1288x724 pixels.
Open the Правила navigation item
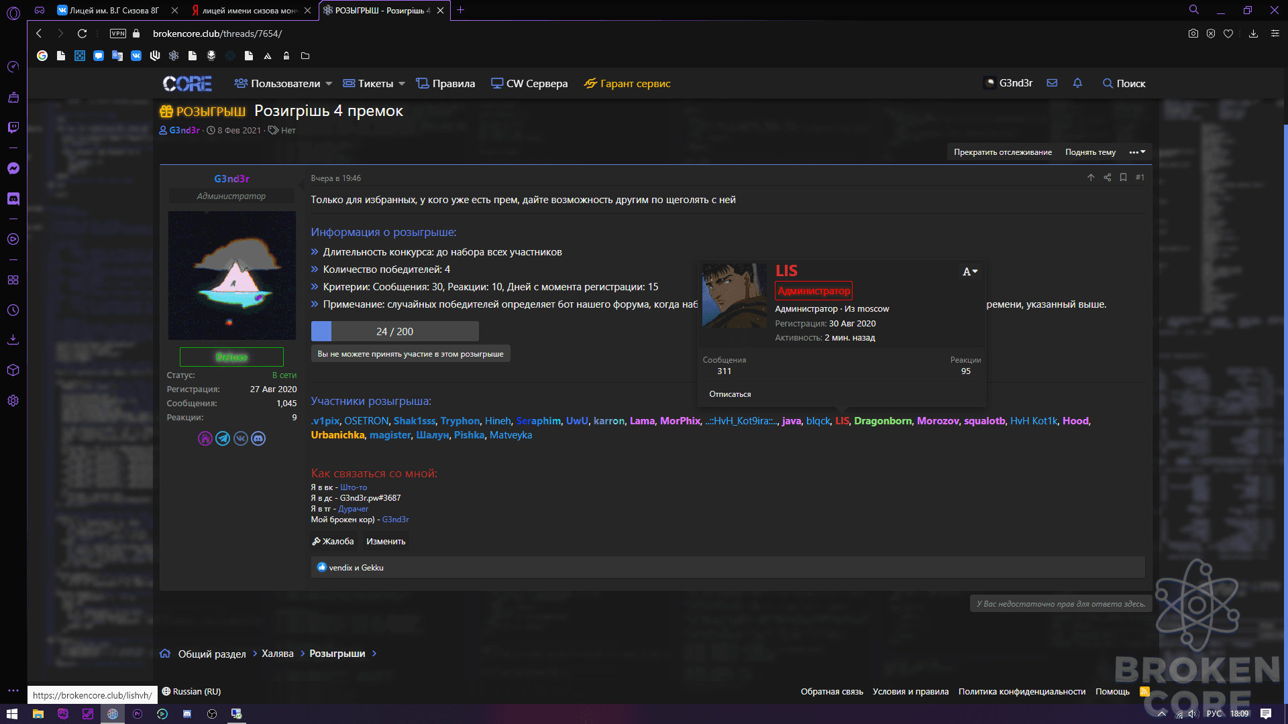click(x=445, y=84)
